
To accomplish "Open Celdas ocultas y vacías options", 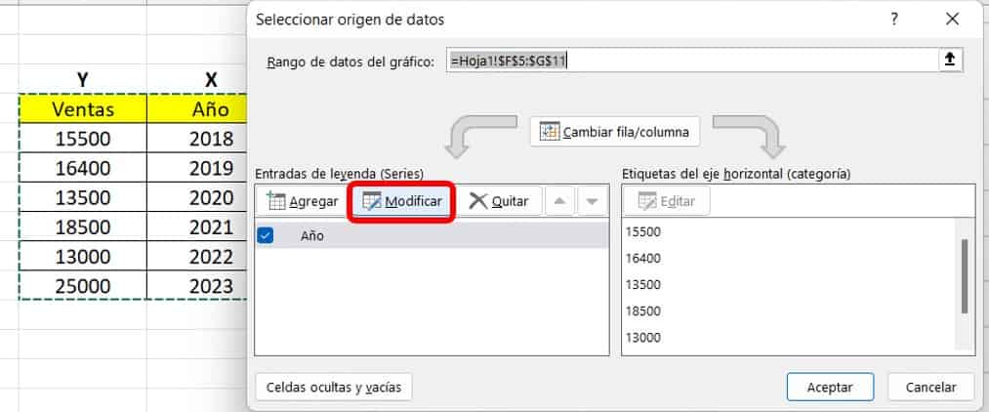I will (x=334, y=387).
